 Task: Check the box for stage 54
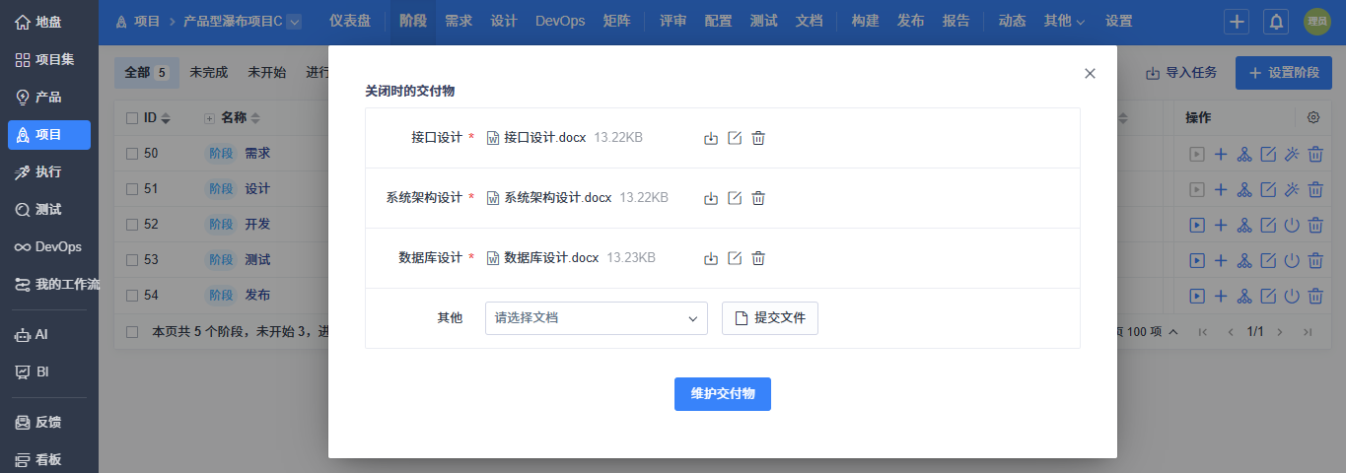pos(132,296)
